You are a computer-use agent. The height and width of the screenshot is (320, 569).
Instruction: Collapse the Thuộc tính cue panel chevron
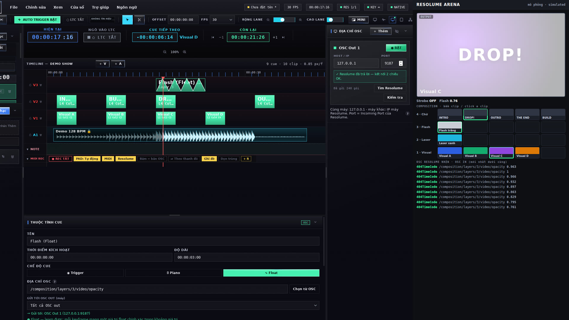(x=315, y=222)
